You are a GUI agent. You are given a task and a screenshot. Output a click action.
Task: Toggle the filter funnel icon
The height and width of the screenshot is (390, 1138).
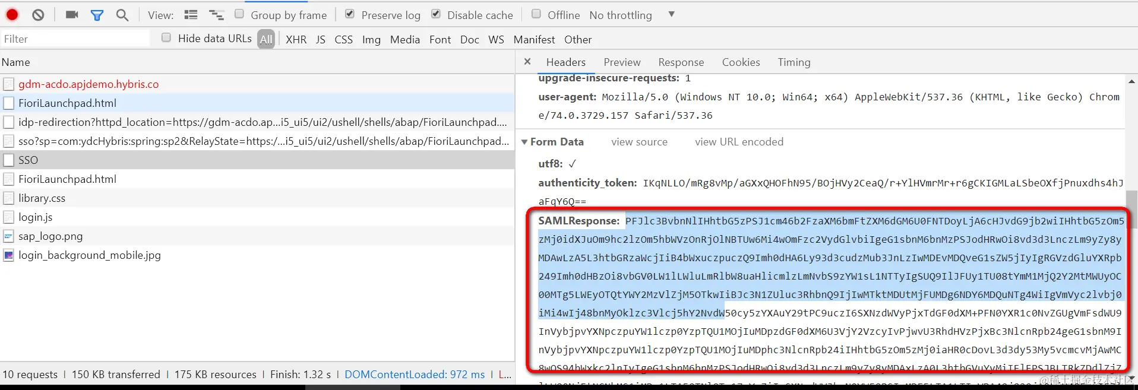pos(97,15)
